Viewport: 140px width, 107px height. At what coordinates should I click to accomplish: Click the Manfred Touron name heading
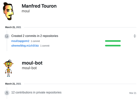click(x=39, y=6)
